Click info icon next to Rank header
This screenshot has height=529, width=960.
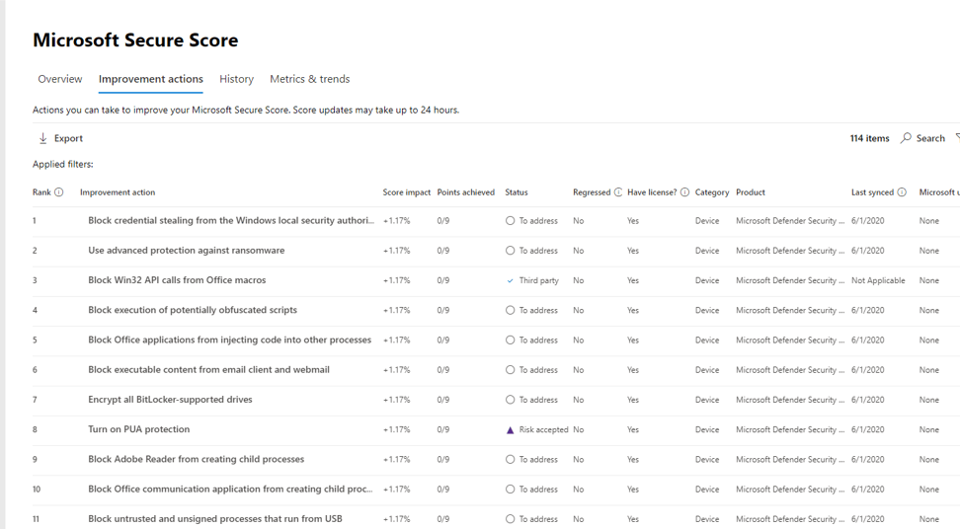pos(59,192)
